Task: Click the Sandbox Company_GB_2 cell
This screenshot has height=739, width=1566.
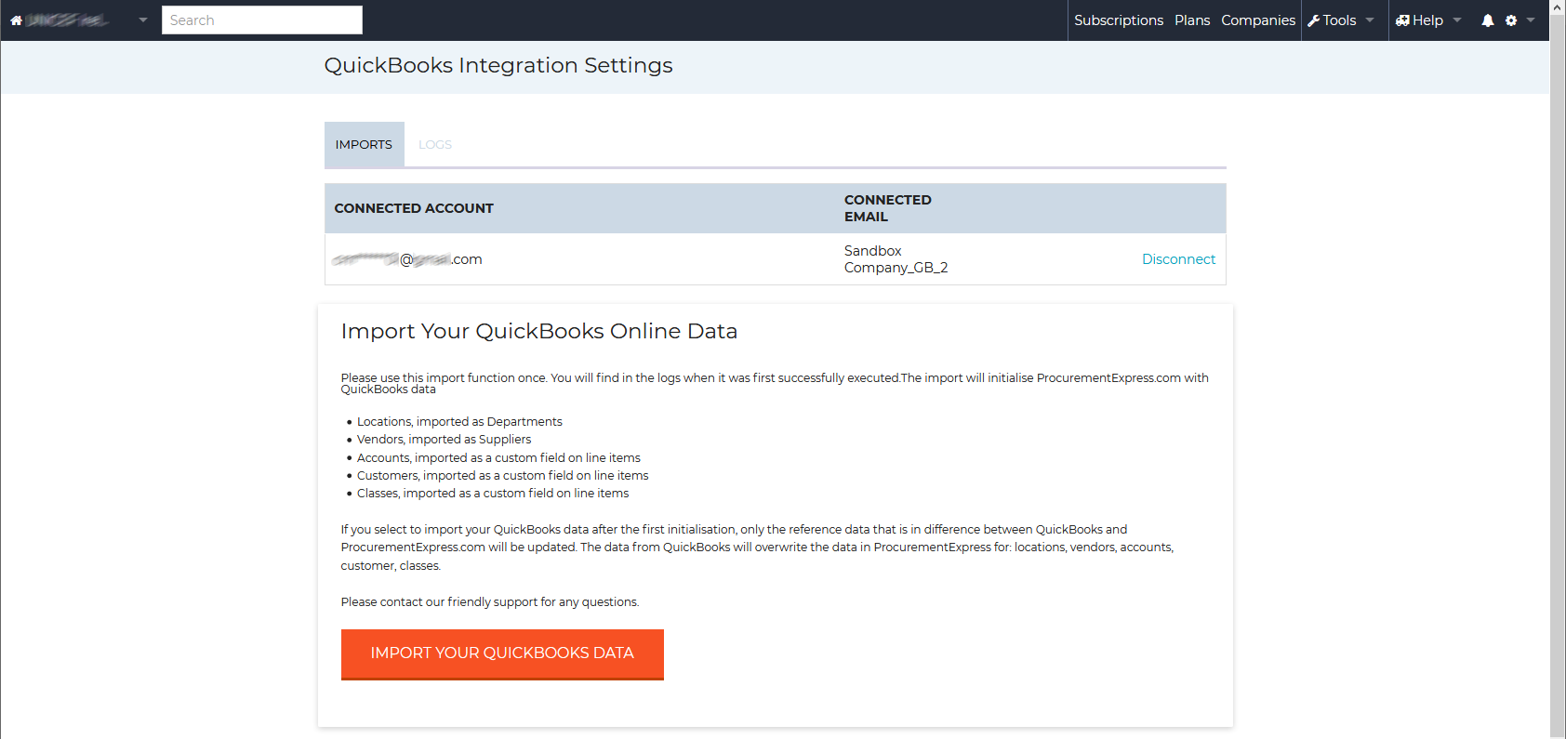Action: [x=896, y=259]
